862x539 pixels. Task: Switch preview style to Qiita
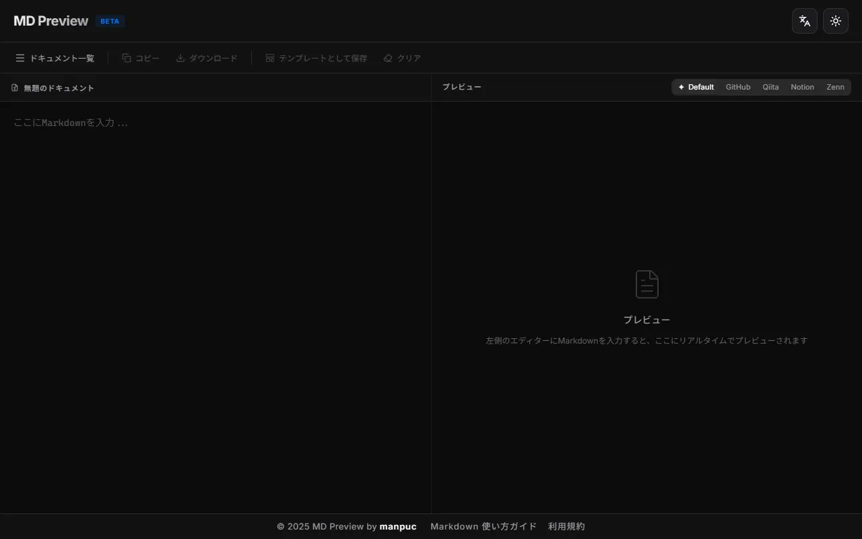770,87
